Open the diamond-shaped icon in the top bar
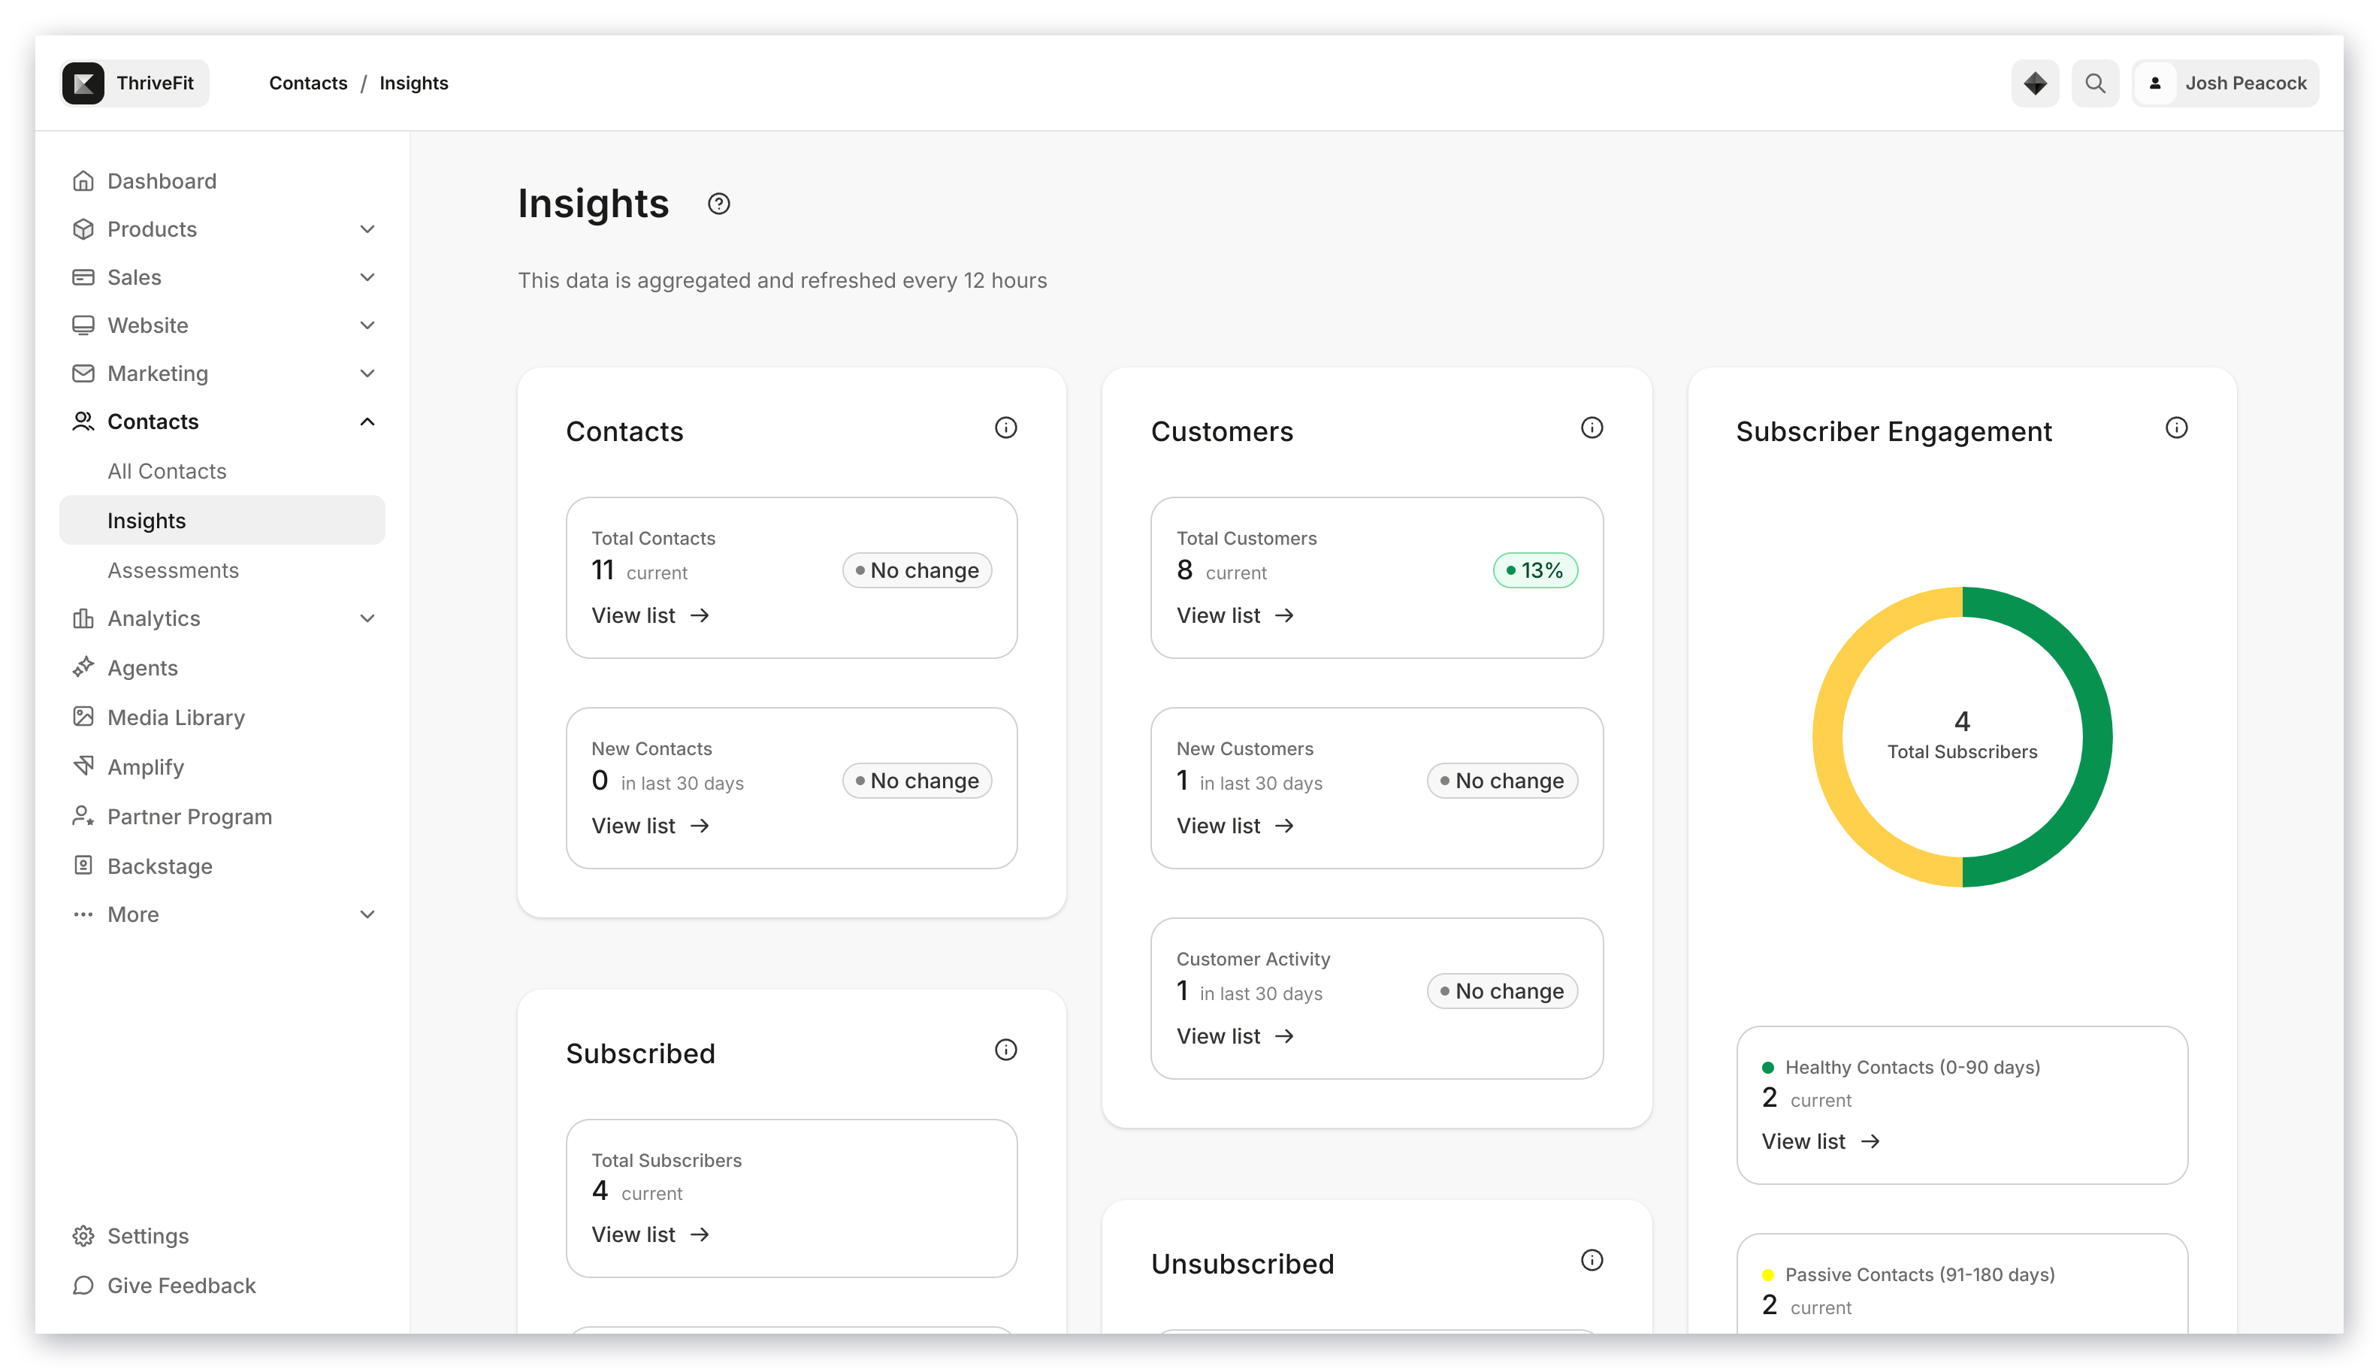The width and height of the screenshot is (2379, 1369). pyautogui.click(x=2034, y=83)
